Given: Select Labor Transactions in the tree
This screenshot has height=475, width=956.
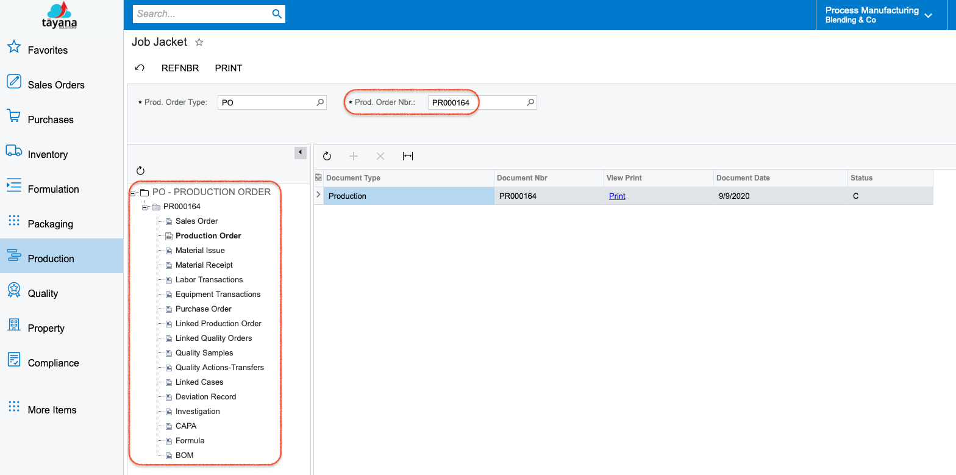Looking at the screenshot, I should [209, 280].
